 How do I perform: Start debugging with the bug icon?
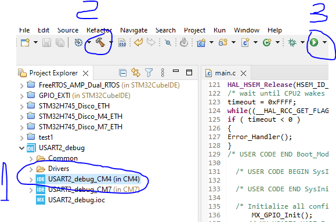292,42
